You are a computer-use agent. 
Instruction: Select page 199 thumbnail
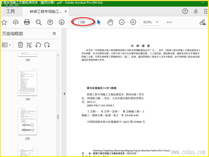[x=27, y=82]
